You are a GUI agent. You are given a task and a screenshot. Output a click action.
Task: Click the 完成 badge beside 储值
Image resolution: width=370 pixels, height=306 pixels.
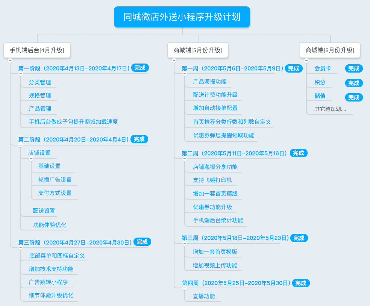coord(353,97)
